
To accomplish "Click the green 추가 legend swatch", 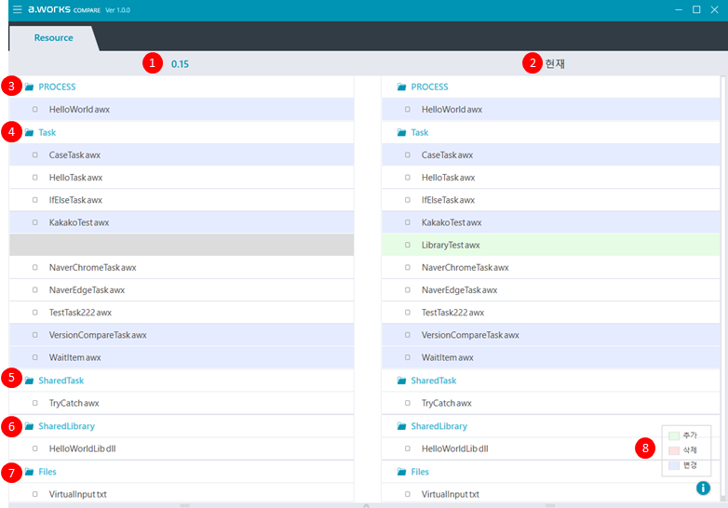I will pyautogui.click(x=674, y=435).
